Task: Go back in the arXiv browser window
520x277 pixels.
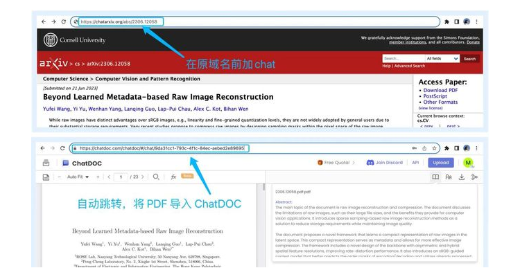Action: pyautogui.click(x=44, y=22)
